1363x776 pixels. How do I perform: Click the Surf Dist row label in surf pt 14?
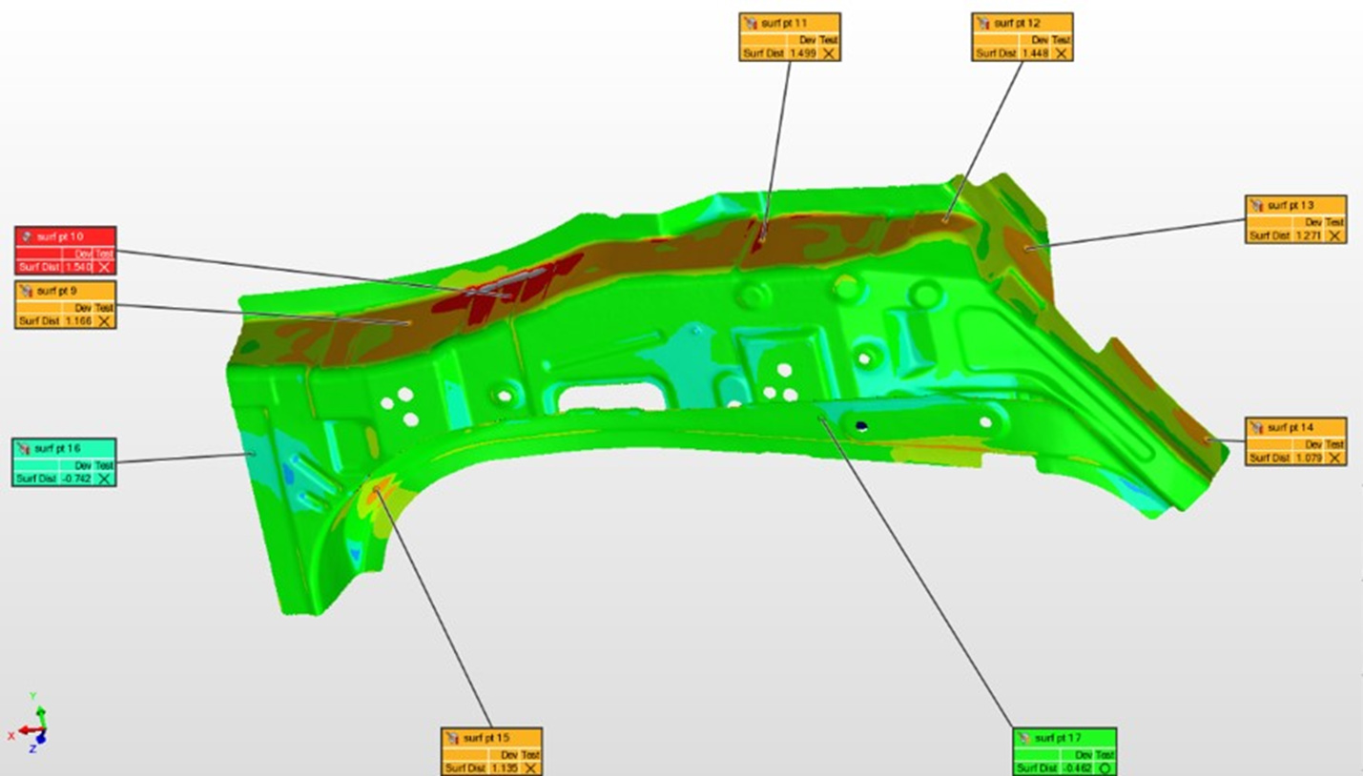click(1270, 459)
